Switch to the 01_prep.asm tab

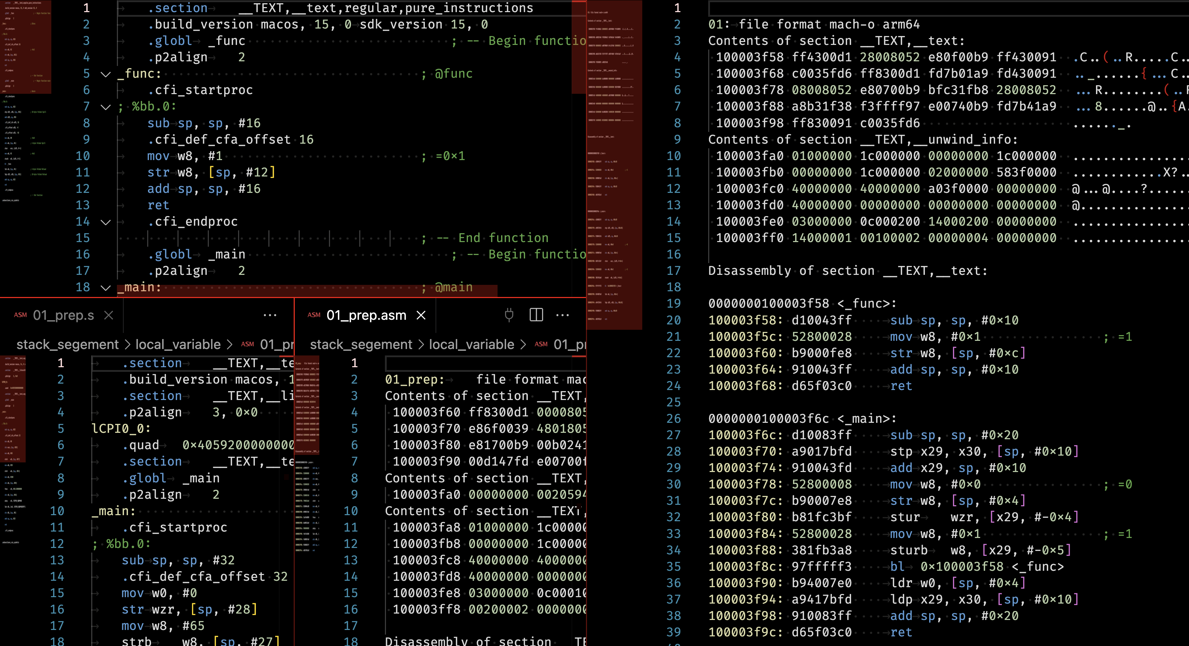tap(366, 316)
